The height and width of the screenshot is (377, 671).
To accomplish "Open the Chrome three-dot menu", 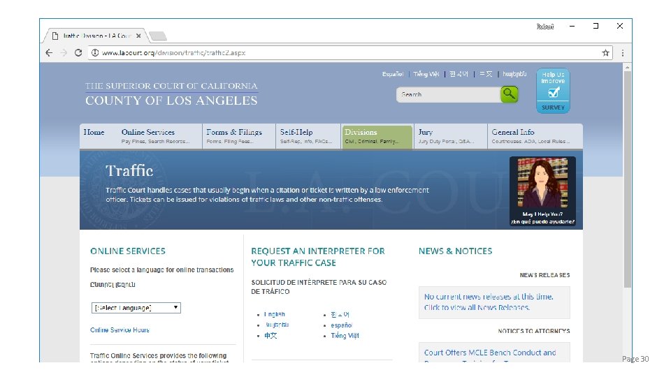I will coord(623,52).
